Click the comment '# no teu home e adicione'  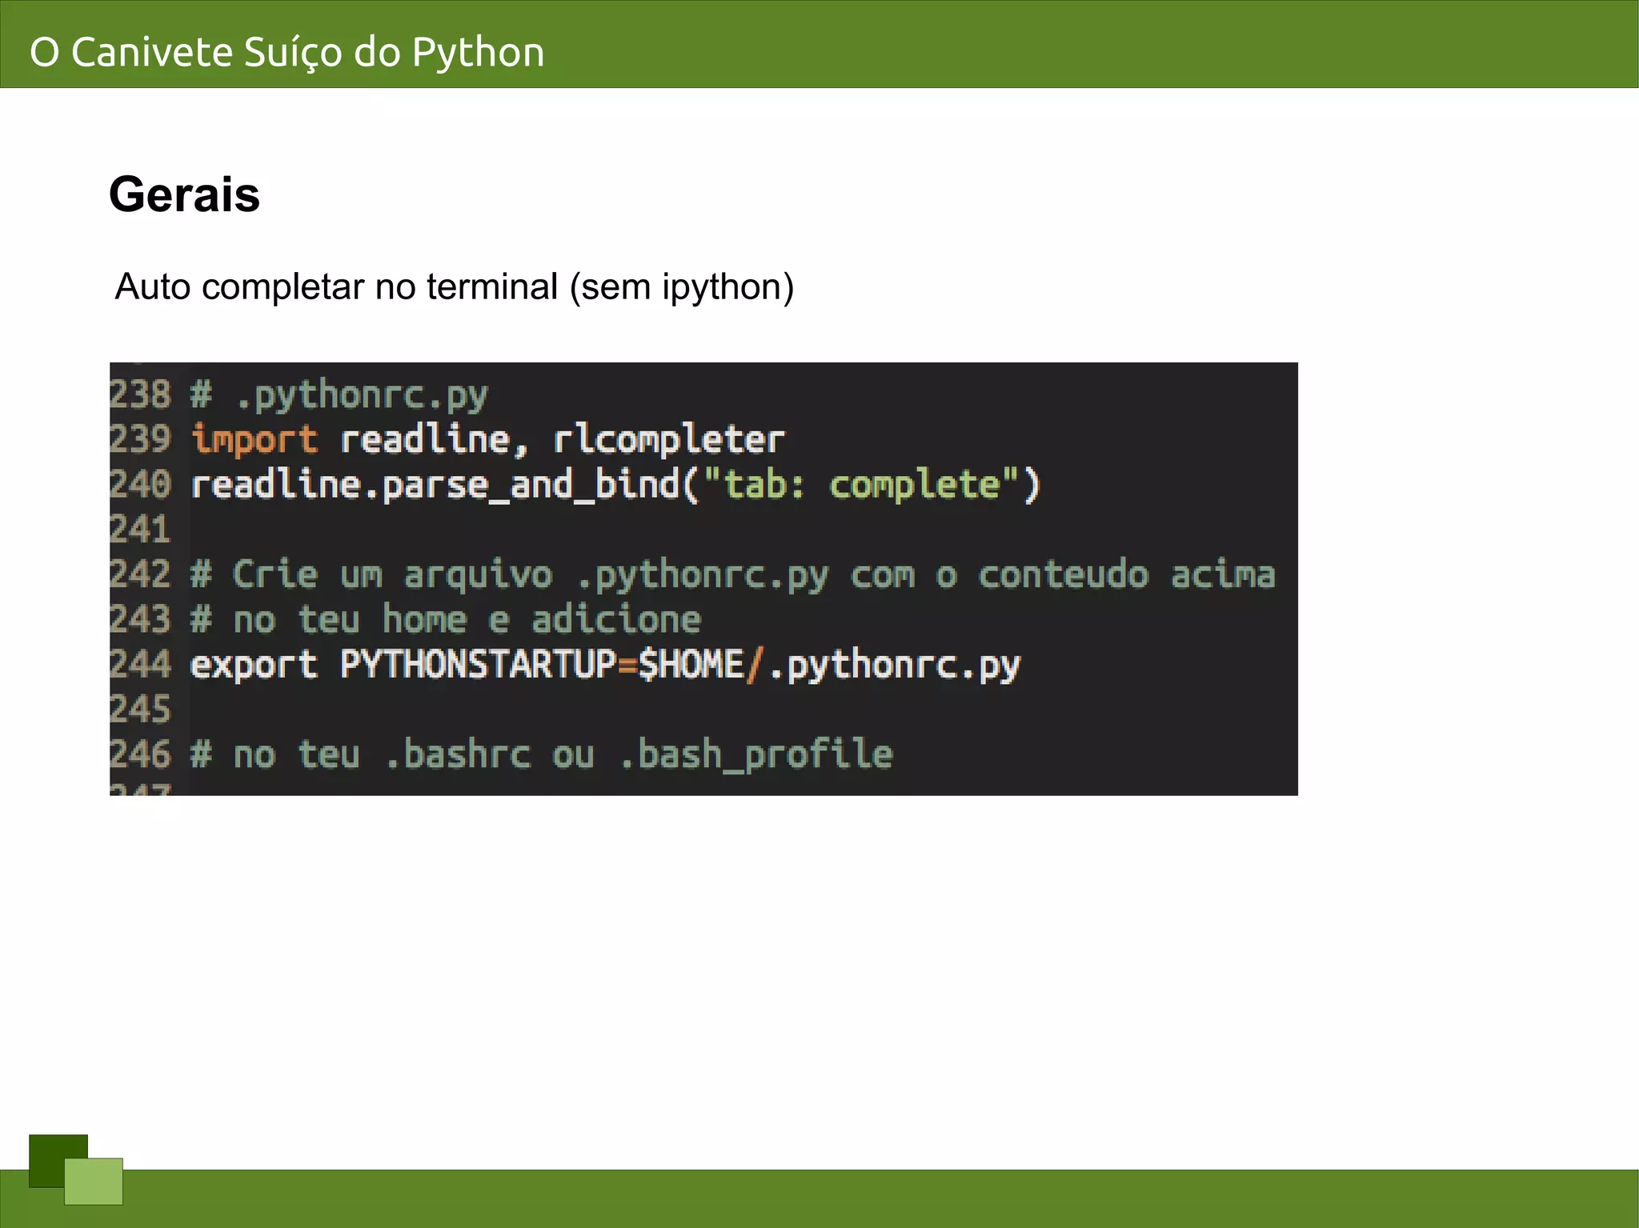(446, 620)
